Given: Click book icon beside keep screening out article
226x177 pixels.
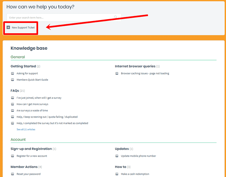Looking at the screenshot, I should click(x=13, y=117).
